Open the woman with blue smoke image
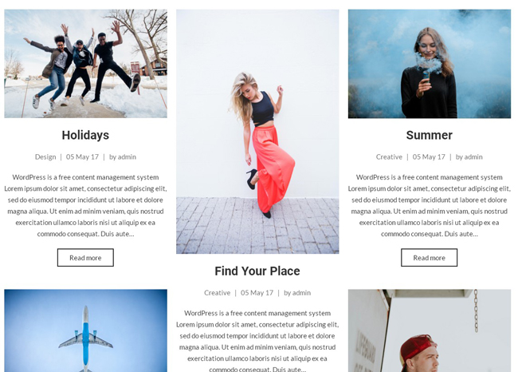This screenshot has width=518, height=372. (x=429, y=64)
